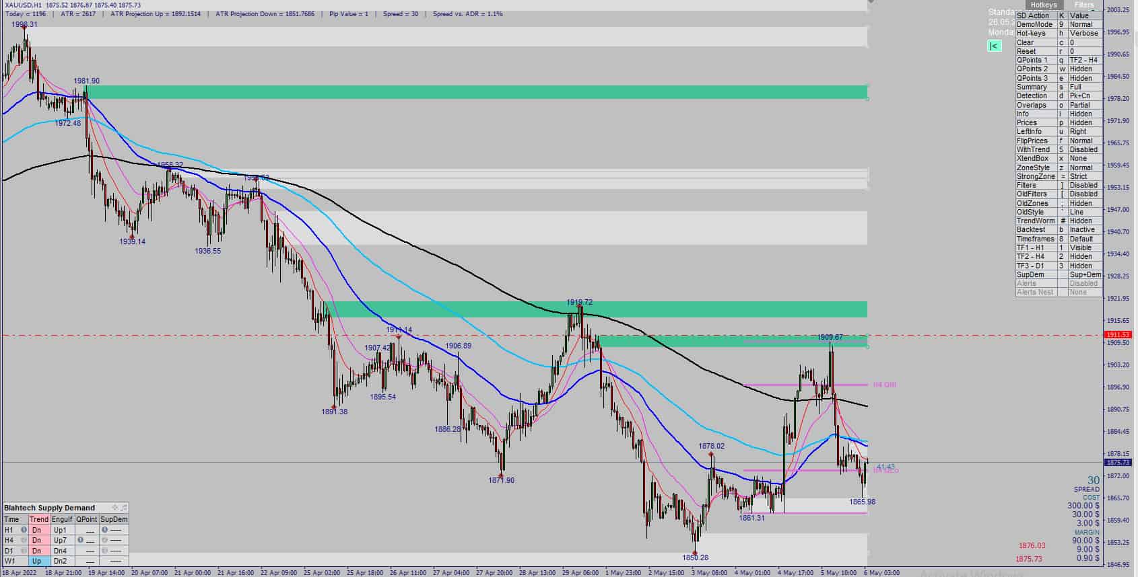Click the move icon on Blahtech panel

(x=114, y=508)
